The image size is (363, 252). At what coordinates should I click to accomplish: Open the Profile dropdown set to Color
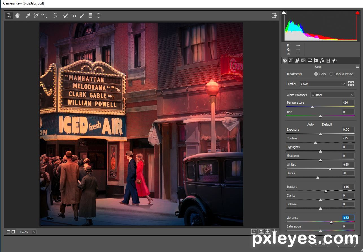tap(323, 84)
